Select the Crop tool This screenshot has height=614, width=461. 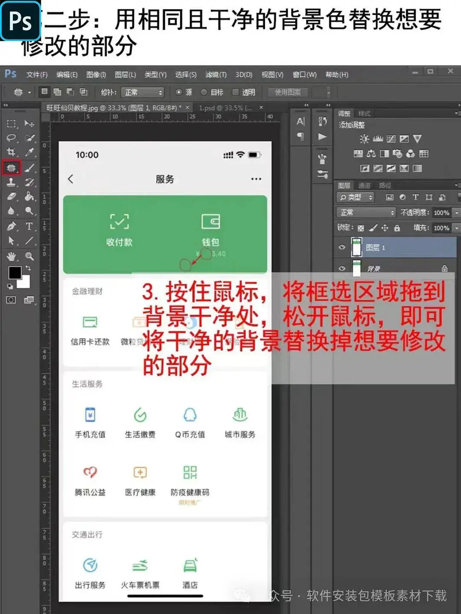coord(11,152)
